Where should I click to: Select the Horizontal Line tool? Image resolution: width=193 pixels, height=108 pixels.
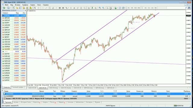(x=43, y=8)
